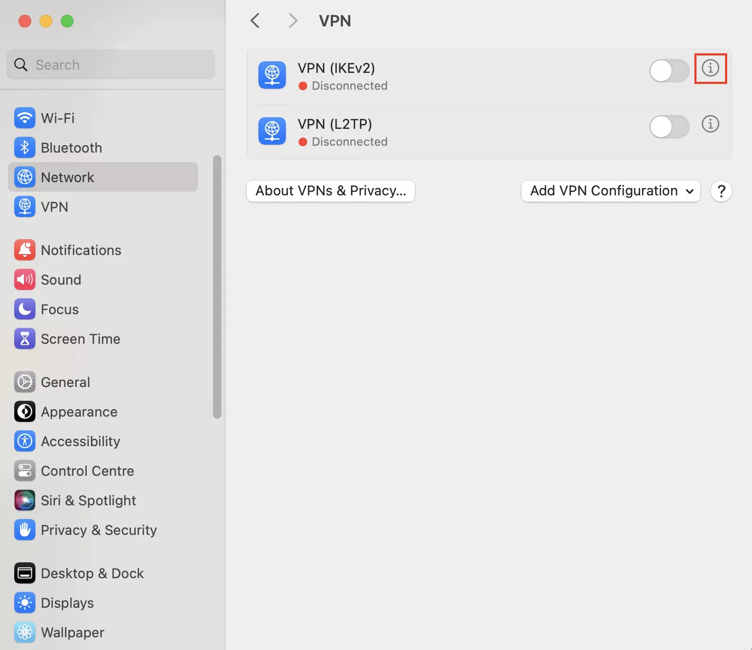Screen dimensions: 752x650
Task: Click the Privacy & Security hand icon
Action: (25, 530)
